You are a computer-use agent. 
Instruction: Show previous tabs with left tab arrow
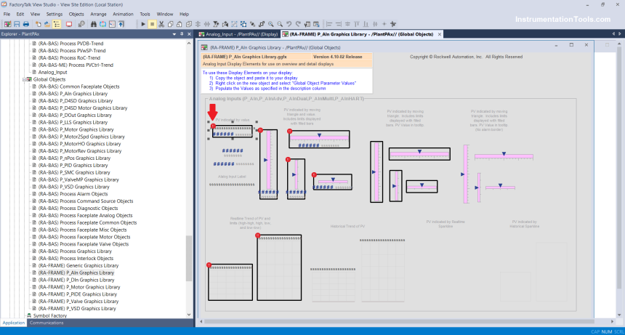[613, 34]
